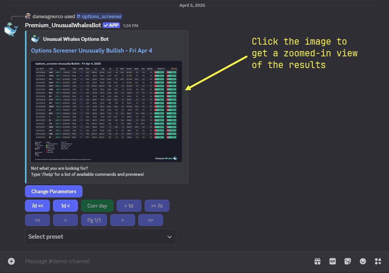Click the options_screener command tag
This screenshot has height=273, width=389.
[x=99, y=16]
